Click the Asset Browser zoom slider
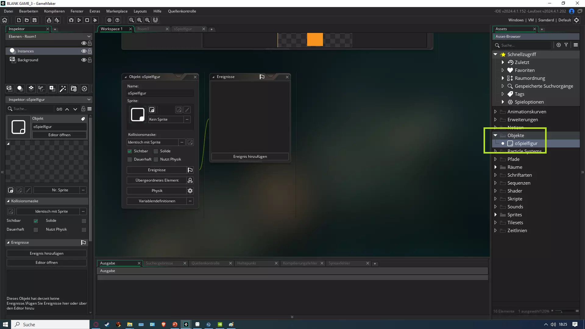This screenshot has width=585, height=329. click(562, 311)
